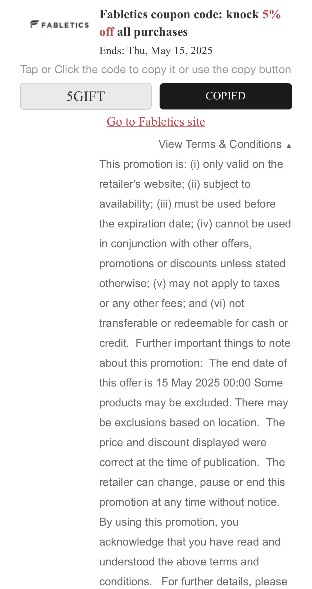Click the gray 5GIFT code box
312x589 pixels.
point(85,96)
